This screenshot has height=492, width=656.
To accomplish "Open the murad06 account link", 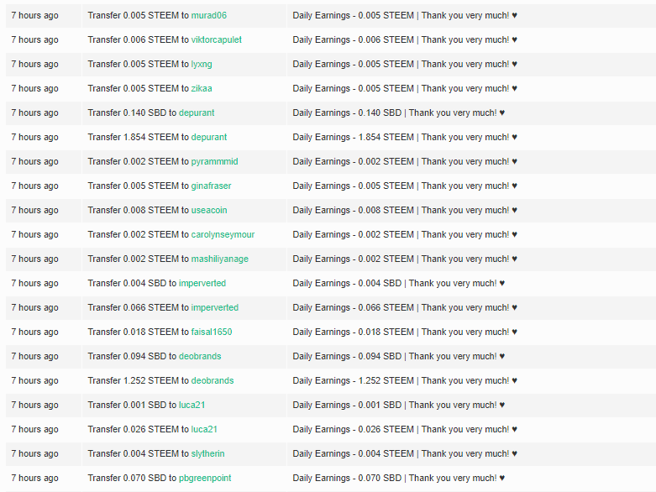I will click(x=209, y=15).
